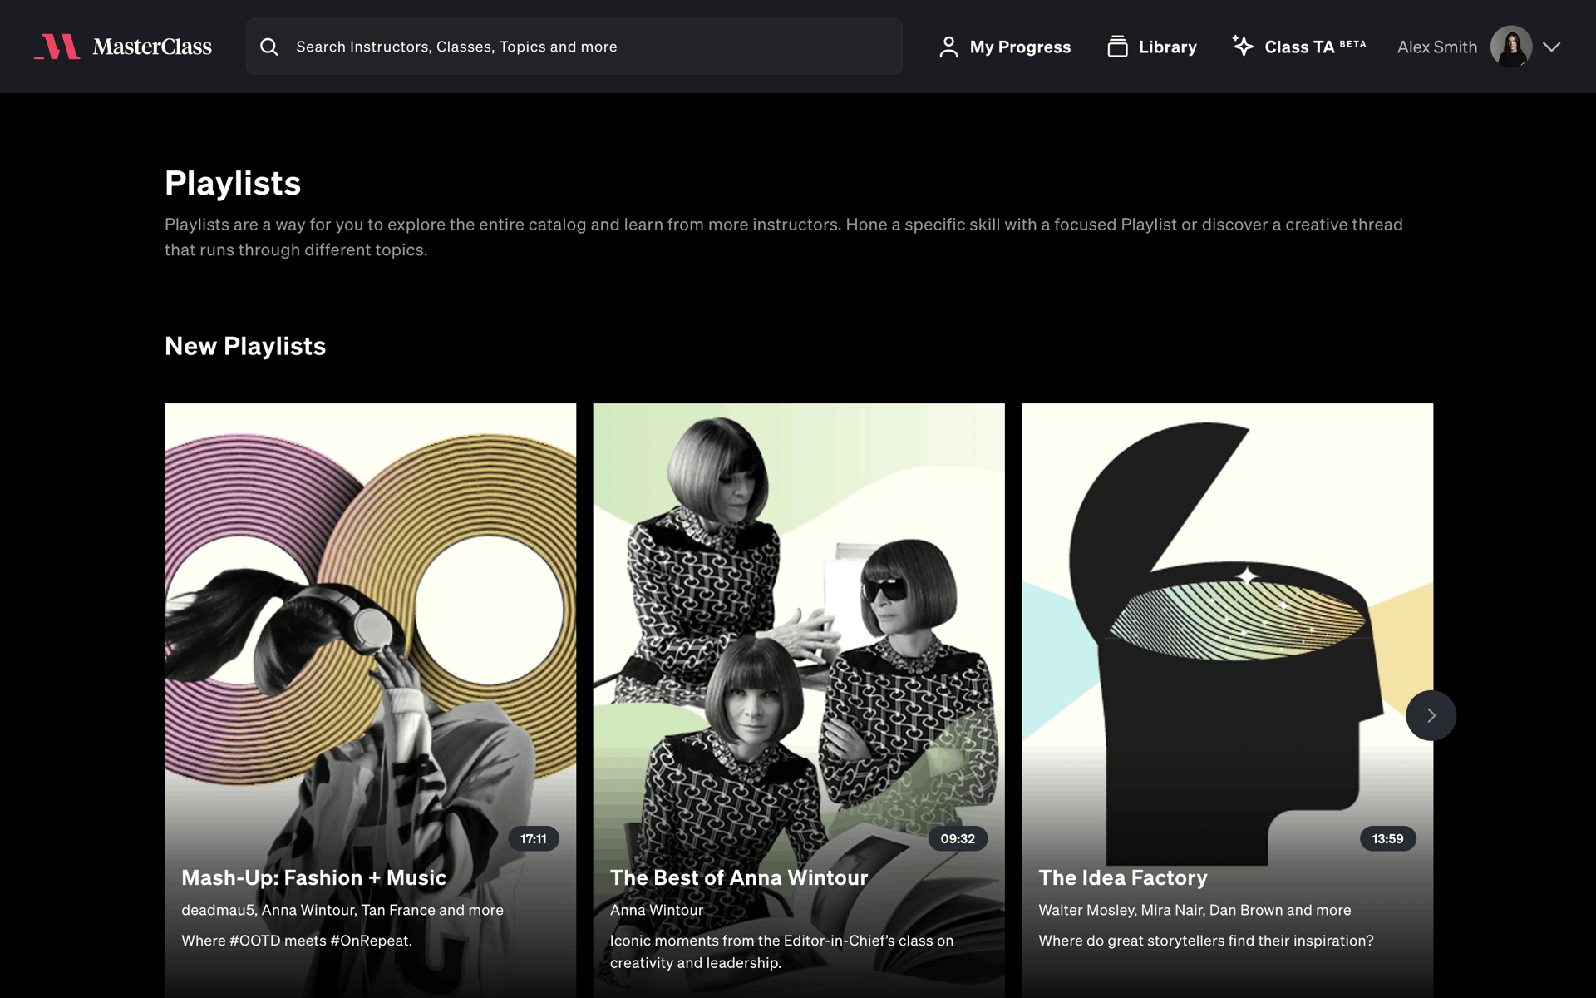Click the Mash-Up: Fashion + Music title
Viewport: 1596px width, 998px height.
pos(314,877)
